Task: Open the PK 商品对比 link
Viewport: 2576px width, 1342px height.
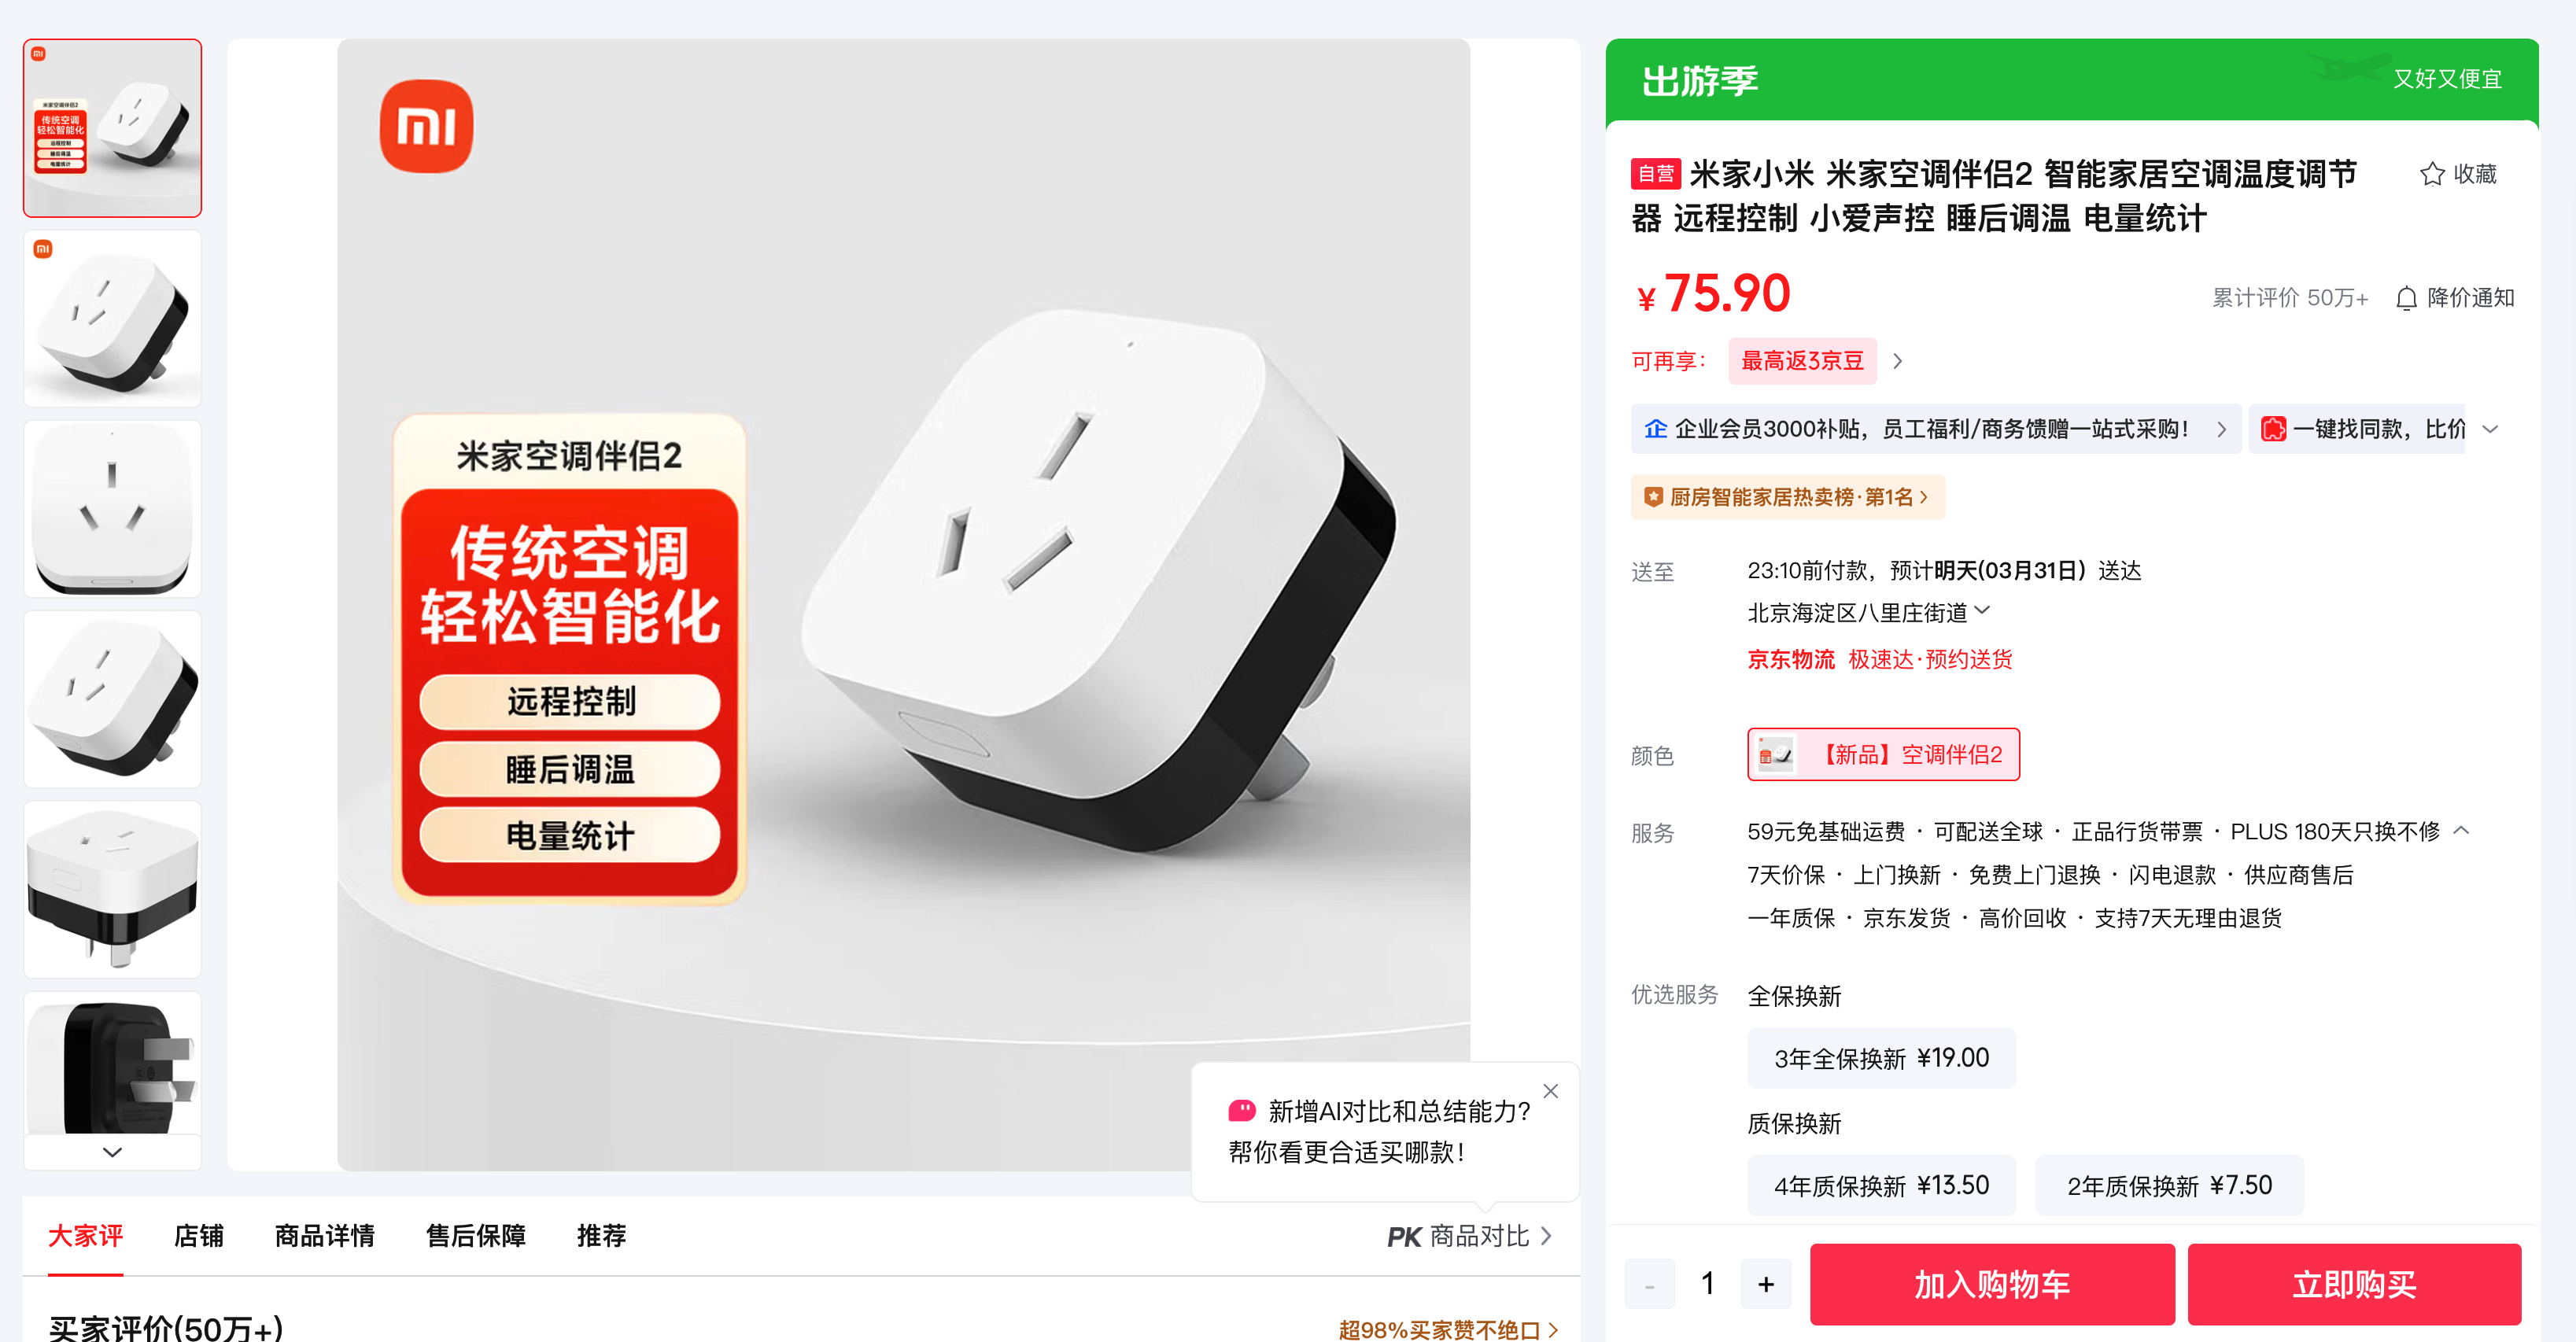Action: (x=1469, y=1237)
